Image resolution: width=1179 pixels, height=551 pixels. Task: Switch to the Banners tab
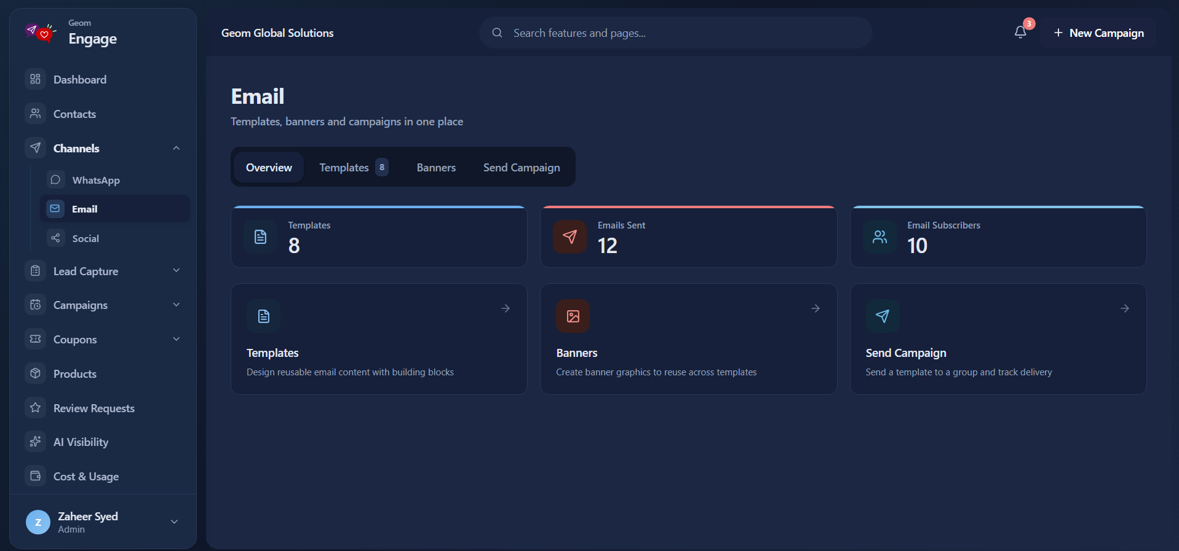pos(436,167)
